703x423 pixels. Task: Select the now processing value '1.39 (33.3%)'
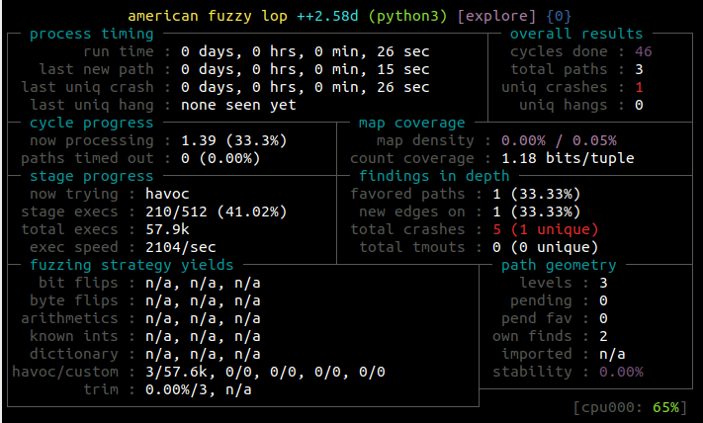(233, 140)
